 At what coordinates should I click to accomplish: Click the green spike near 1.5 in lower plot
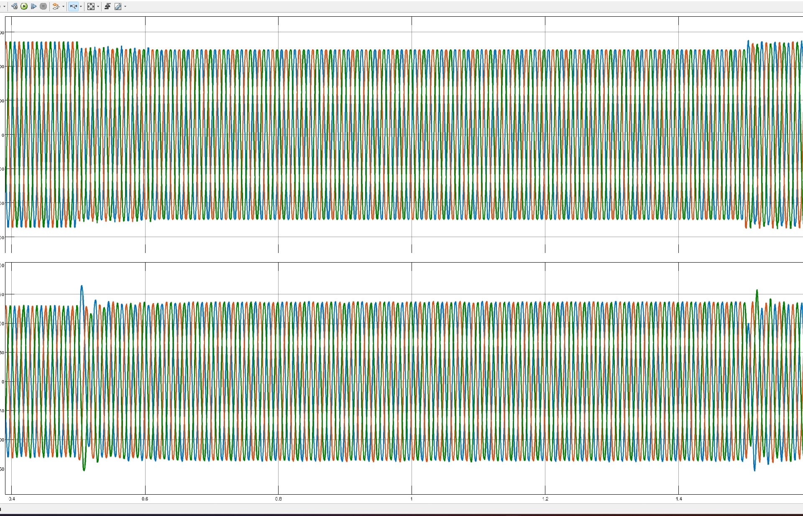pos(757,292)
